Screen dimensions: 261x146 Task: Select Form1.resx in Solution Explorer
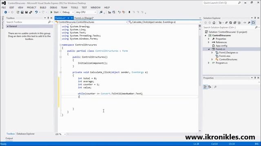(x=225, y=56)
